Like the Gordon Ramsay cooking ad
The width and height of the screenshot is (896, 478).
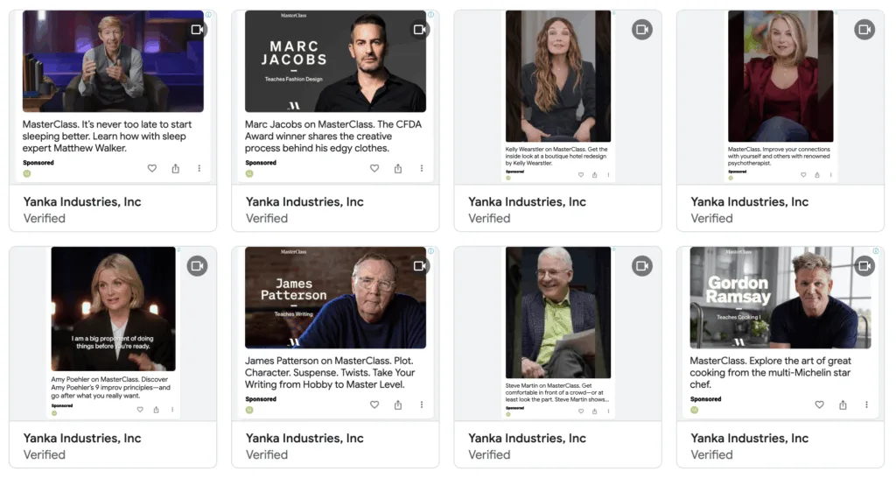coord(819,404)
